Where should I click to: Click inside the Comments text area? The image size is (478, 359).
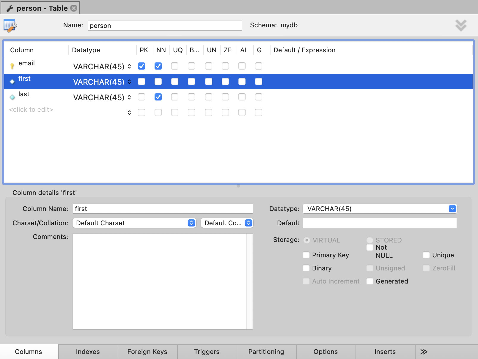160,281
